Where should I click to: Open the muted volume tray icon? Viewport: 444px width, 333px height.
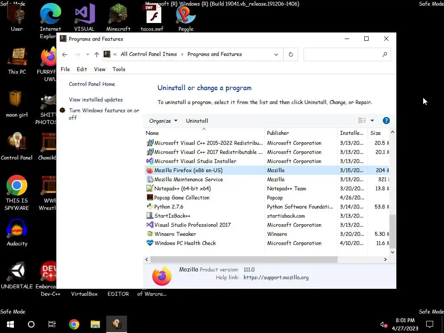[x=384, y=324]
